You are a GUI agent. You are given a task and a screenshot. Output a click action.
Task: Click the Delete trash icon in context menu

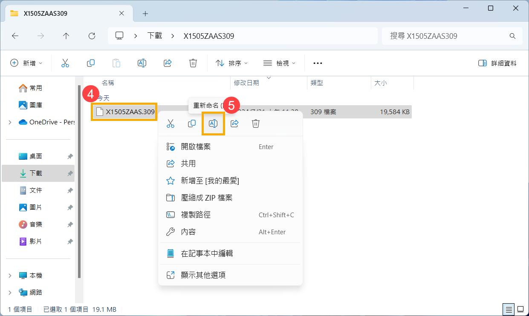pyautogui.click(x=256, y=124)
